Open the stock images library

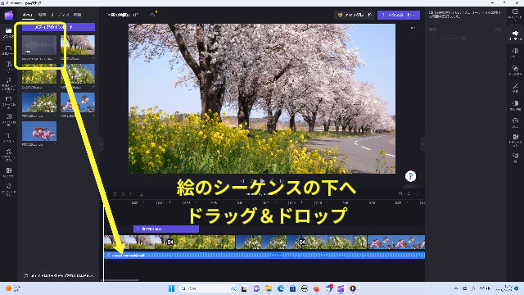point(8,119)
